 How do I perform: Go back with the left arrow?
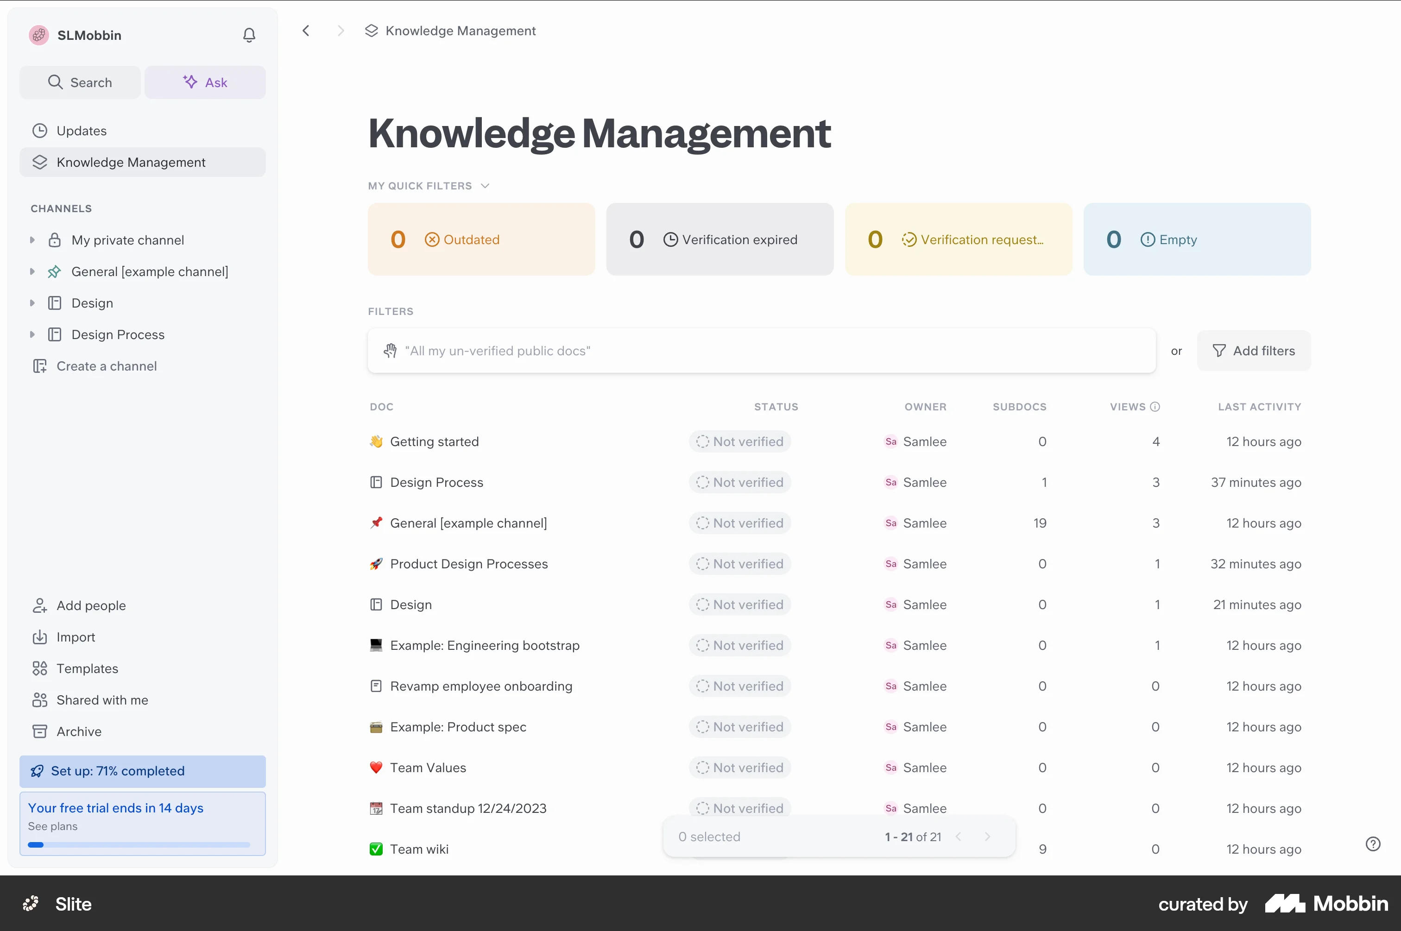pyautogui.click(x=306, y=31)
